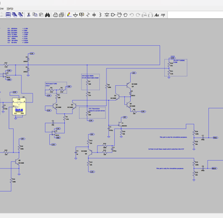Click the Print Setup icon

pos(61,15)
